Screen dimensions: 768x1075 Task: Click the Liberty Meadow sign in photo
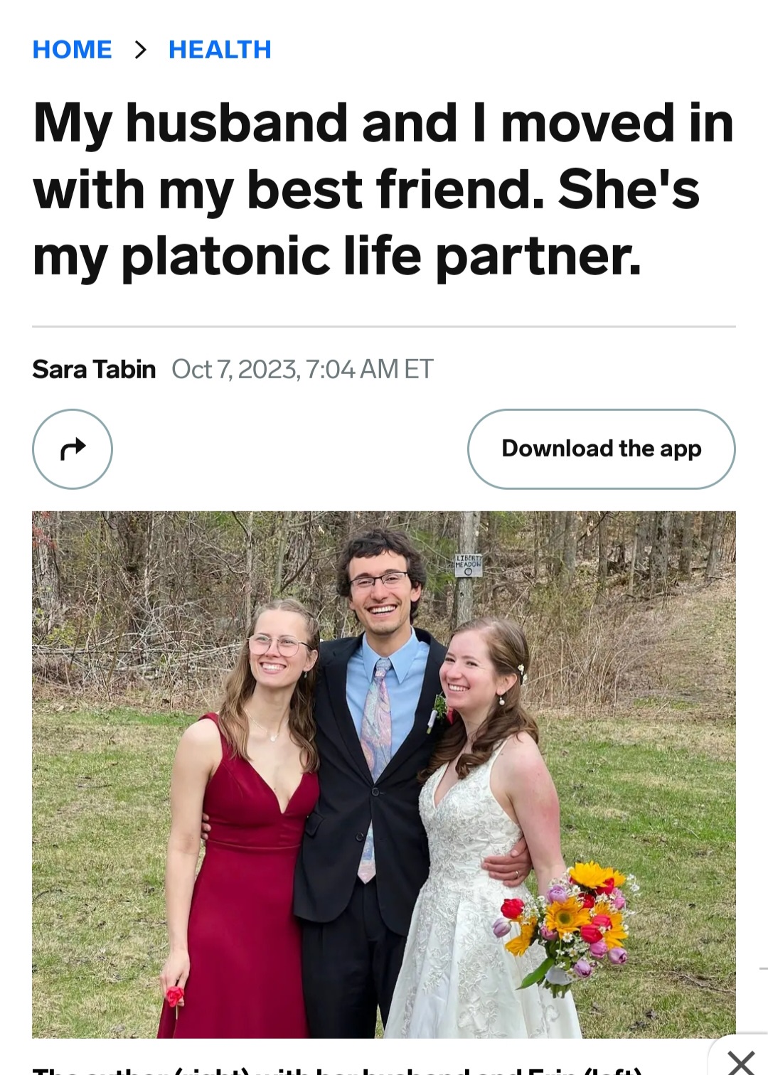pyautogui.click(x=469, y=565)
